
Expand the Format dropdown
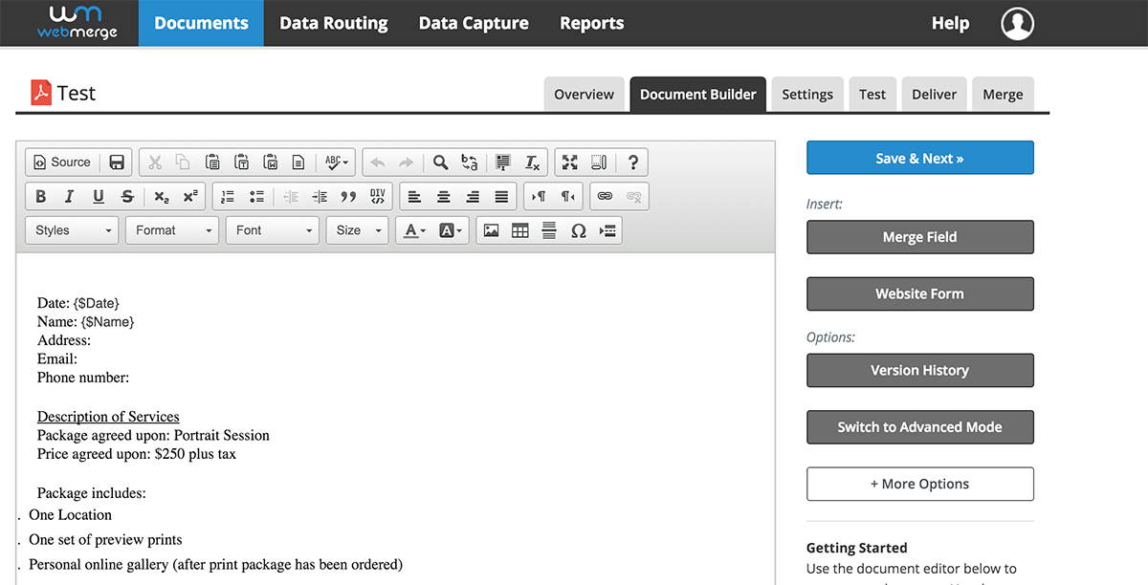[173, 230]
